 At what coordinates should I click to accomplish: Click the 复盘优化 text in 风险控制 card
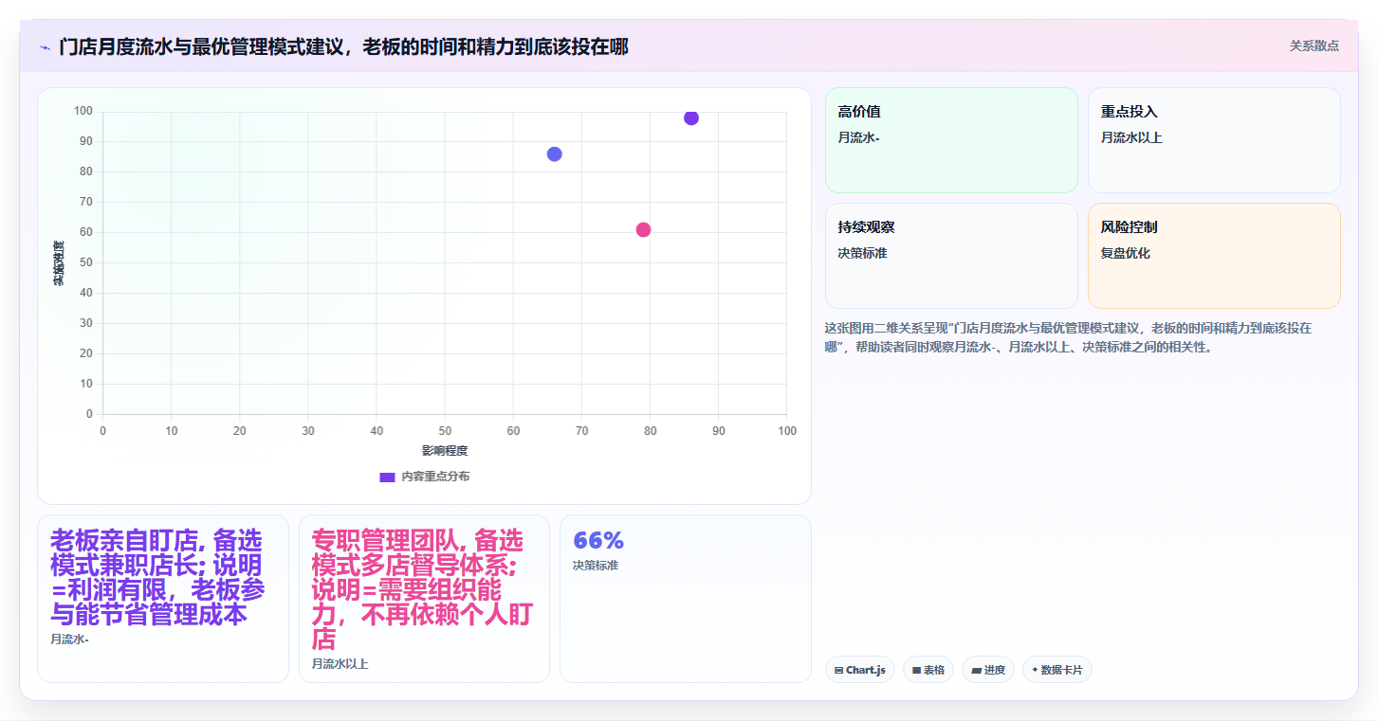pos(1126,254)
